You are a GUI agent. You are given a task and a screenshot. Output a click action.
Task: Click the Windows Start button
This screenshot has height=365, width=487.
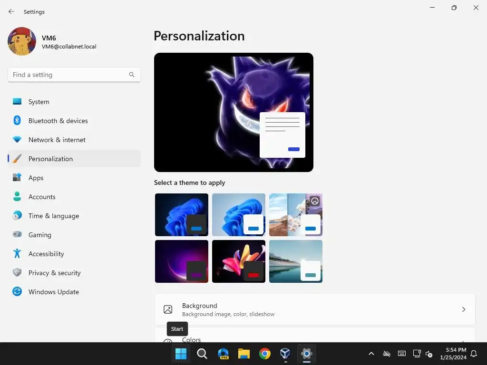tap(181, 354)
